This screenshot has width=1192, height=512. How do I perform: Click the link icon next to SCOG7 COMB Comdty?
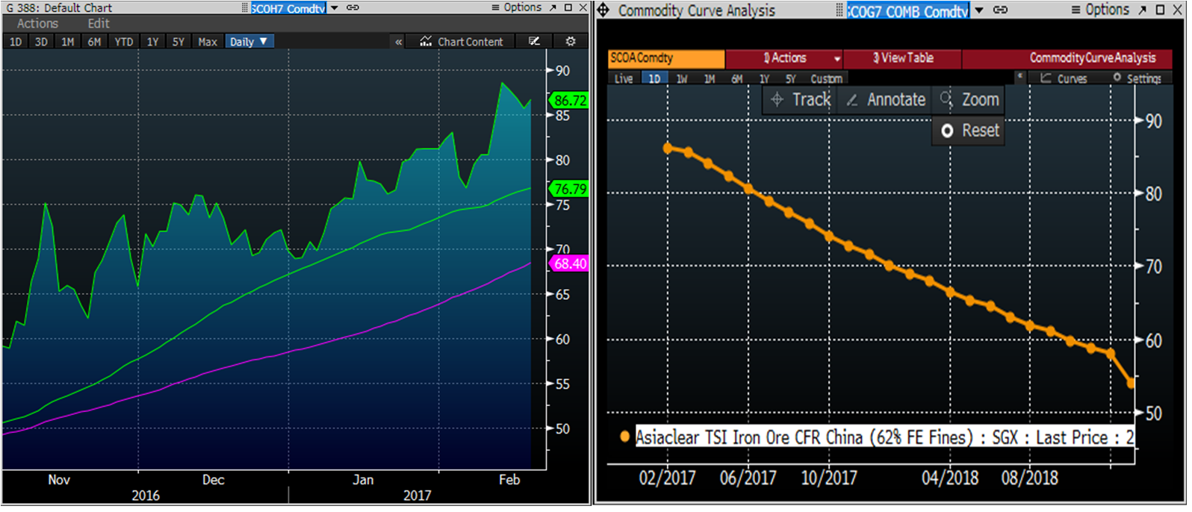[x=1000, y=10]
